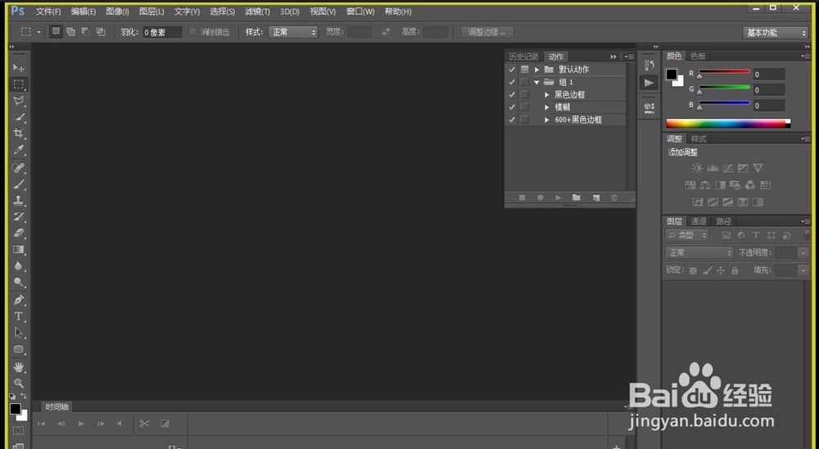Select the Path Selection tool
Image resolution: width=819 pixels, height=449 pixels.
pos(19,333)
